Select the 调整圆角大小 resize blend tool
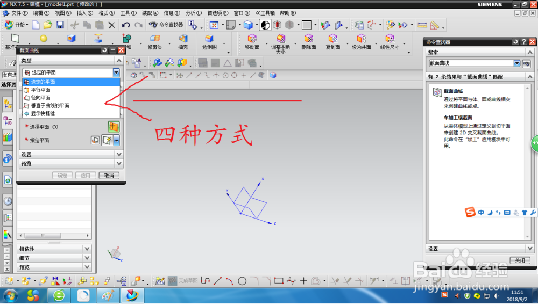 click(x=281, y=44)
